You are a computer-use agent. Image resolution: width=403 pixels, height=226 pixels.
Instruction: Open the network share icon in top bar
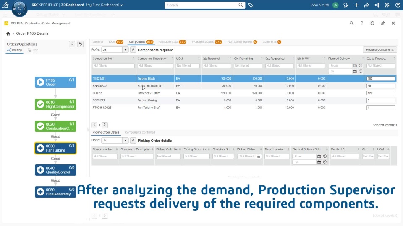pyautogui.click(x=377, y=5)
